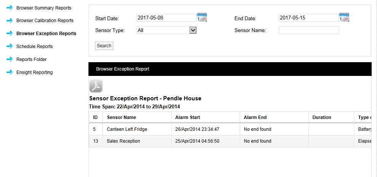The image size is (377, 177).
Task: Focus the Sensor Name text field
Action: (x=308, y=30)
